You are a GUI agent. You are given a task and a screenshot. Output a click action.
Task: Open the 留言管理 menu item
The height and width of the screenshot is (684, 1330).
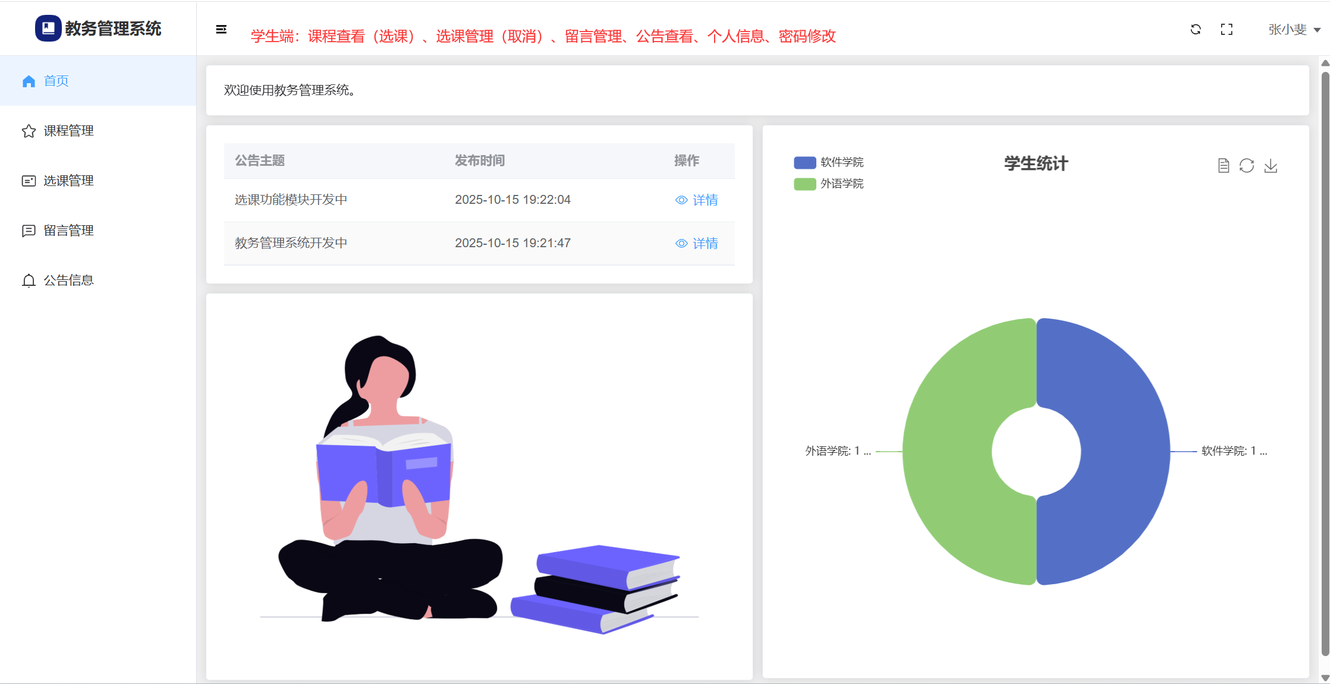(68, 231)
